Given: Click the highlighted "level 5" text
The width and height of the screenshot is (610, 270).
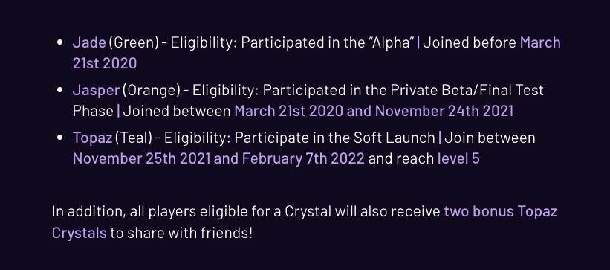Looking at the screenshot, I should tap(458, 159).
